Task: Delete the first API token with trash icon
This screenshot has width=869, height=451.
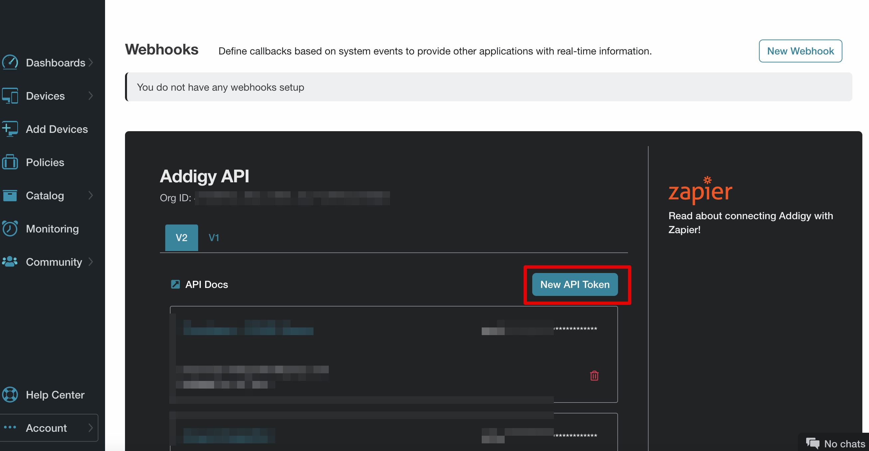Action: [x=594, y=376]
